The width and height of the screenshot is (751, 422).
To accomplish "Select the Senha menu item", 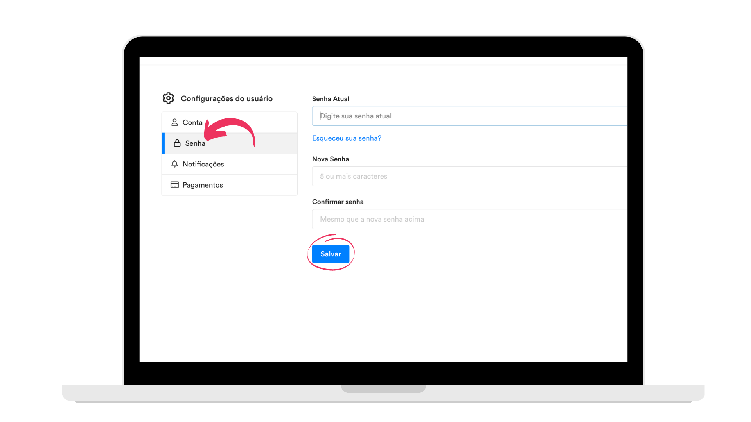I will 230,143.
